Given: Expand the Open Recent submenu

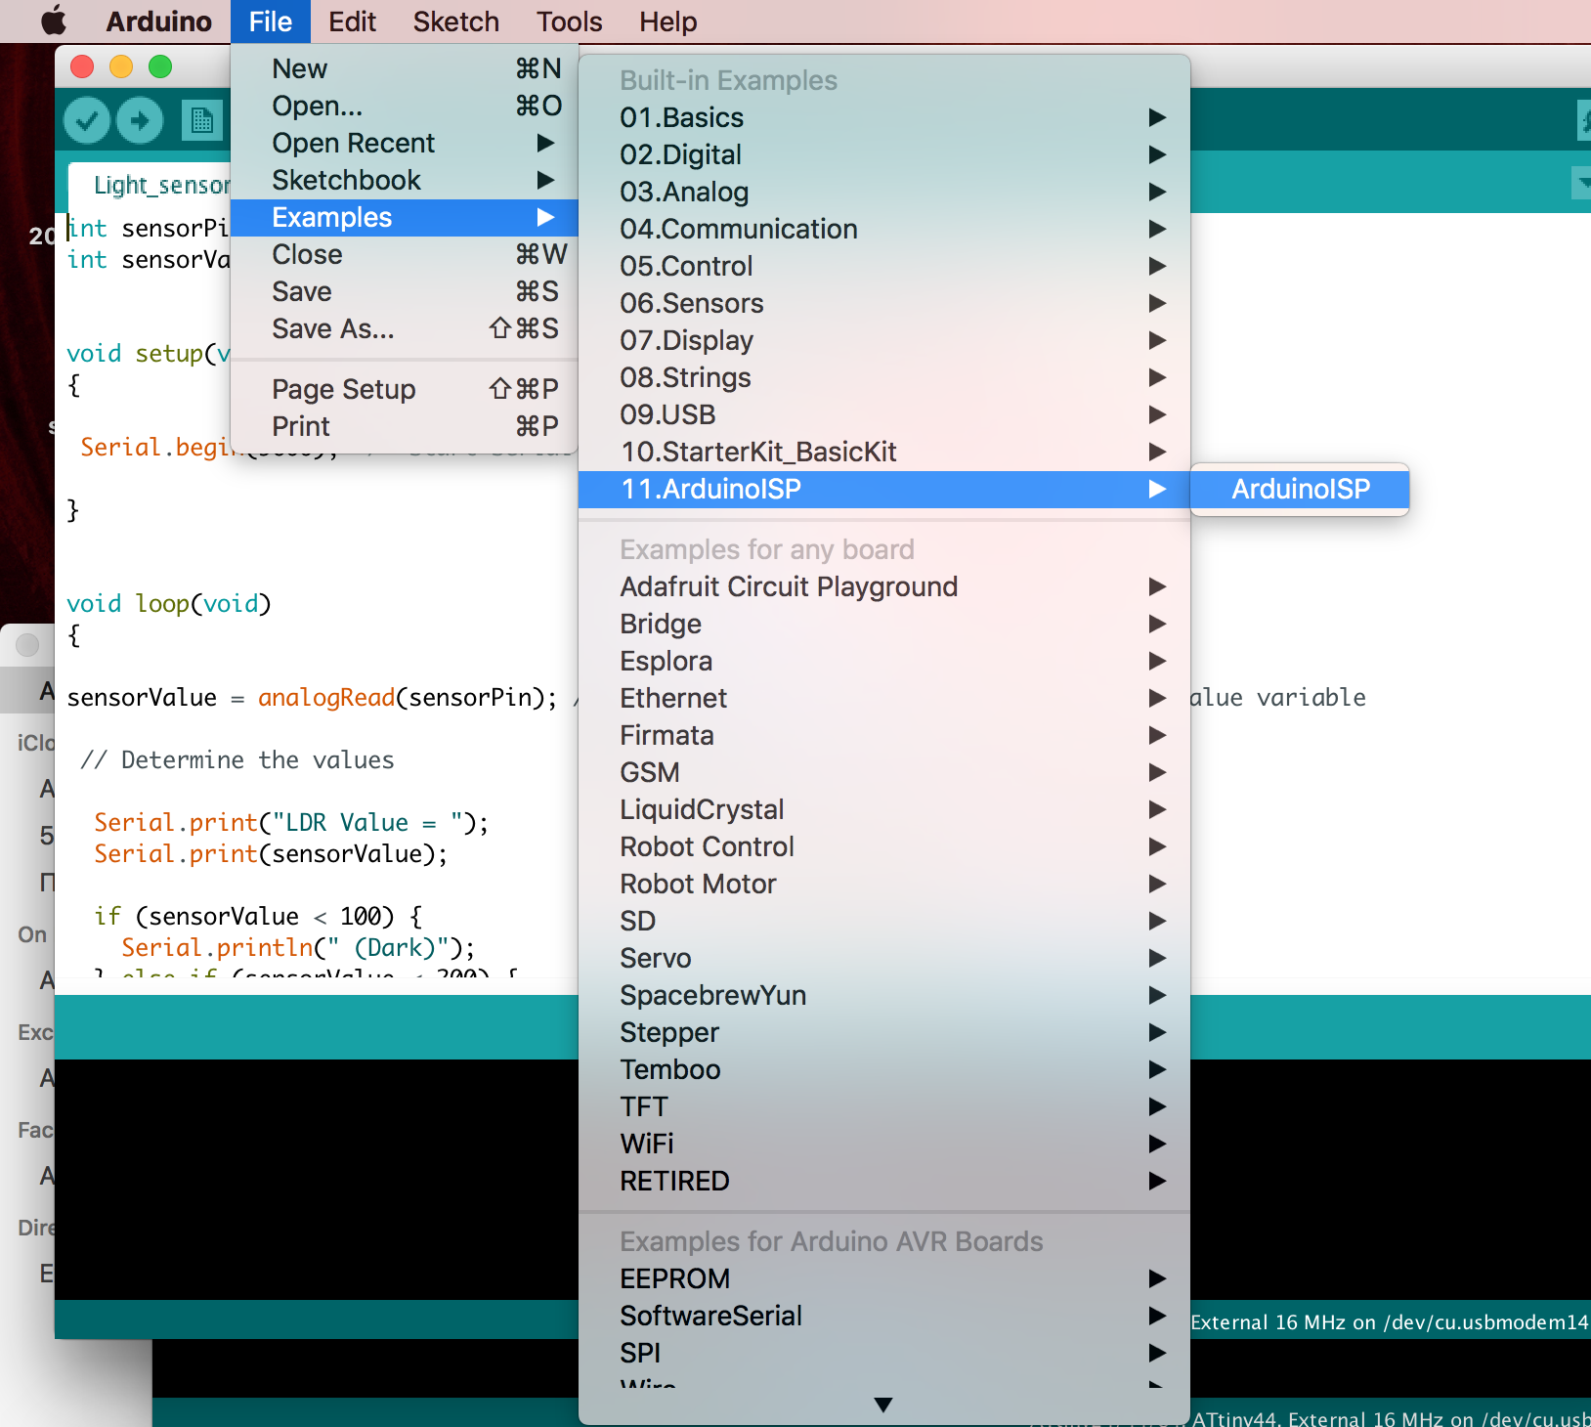Looking at the screenshot, I should 405,143.
